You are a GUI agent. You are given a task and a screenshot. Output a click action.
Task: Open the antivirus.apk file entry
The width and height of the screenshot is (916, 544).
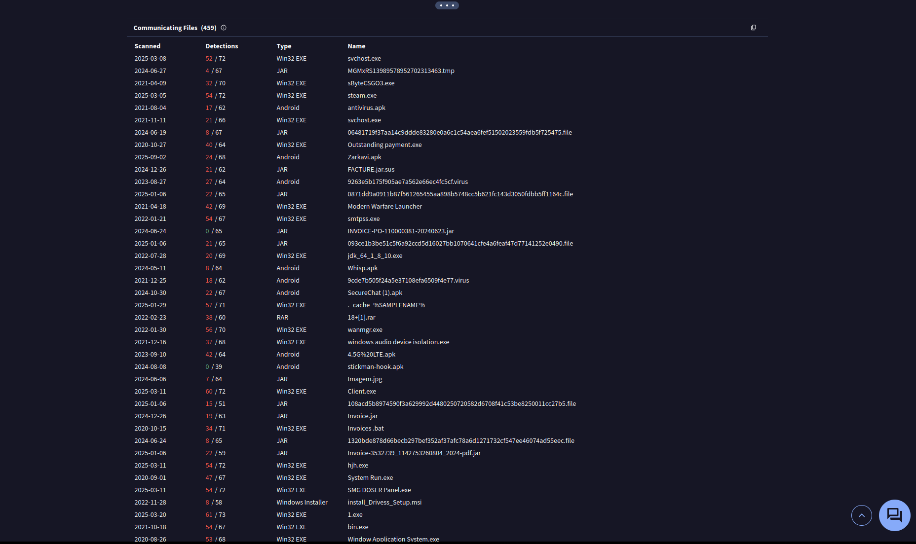(366, 108)
